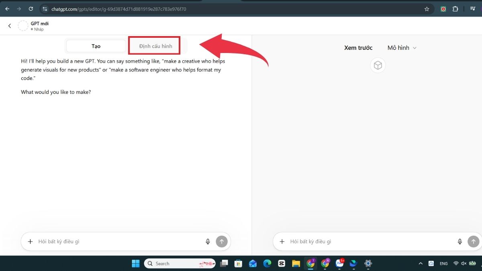Image resolution: width=482 pixels, height=271 pixels.
Task: Open Settings gear from the taskbar
Action: pyautogui.click(x=368, y=263)
